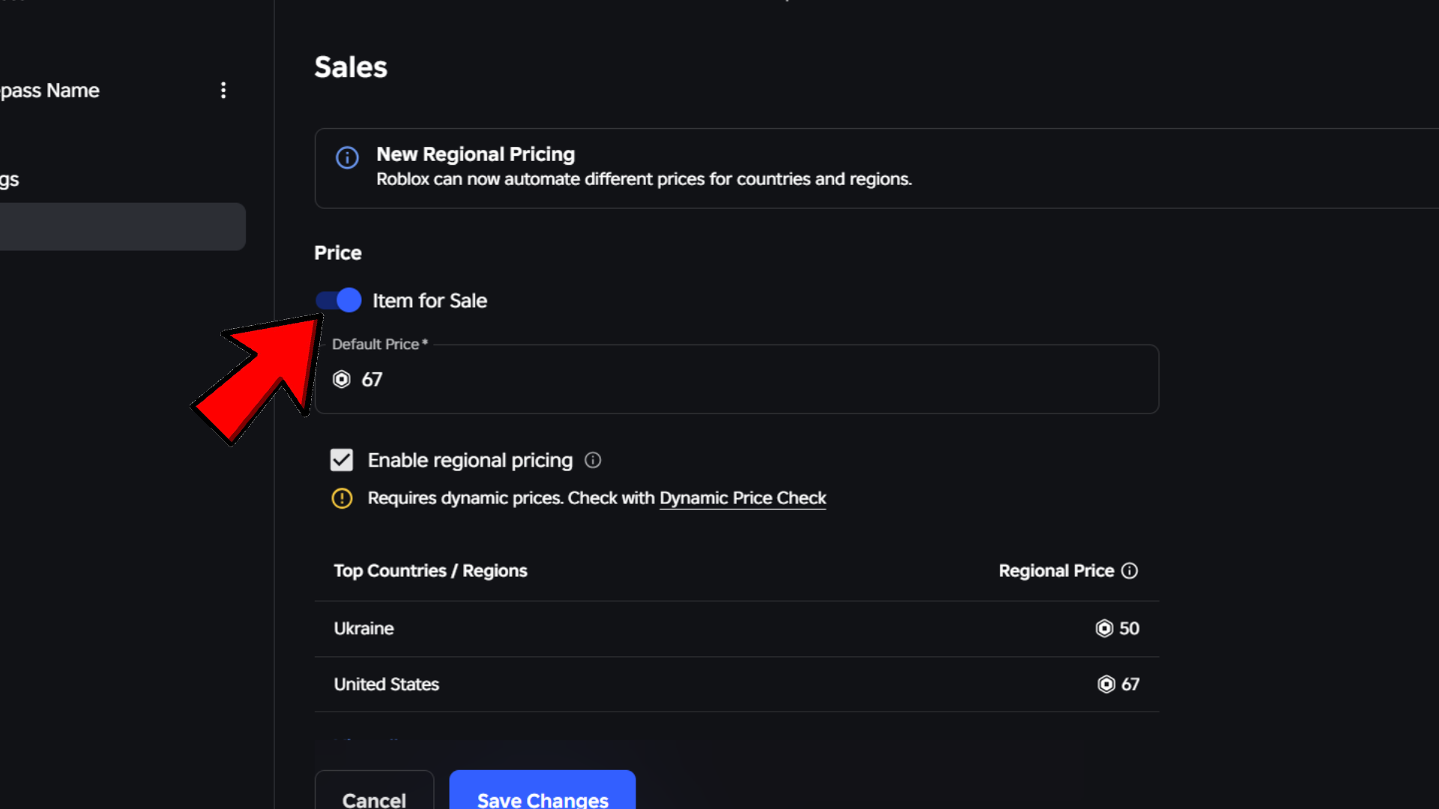Uncheck Enable regional pricing
The image size is (1439, 809).
[x=342, y=459]
